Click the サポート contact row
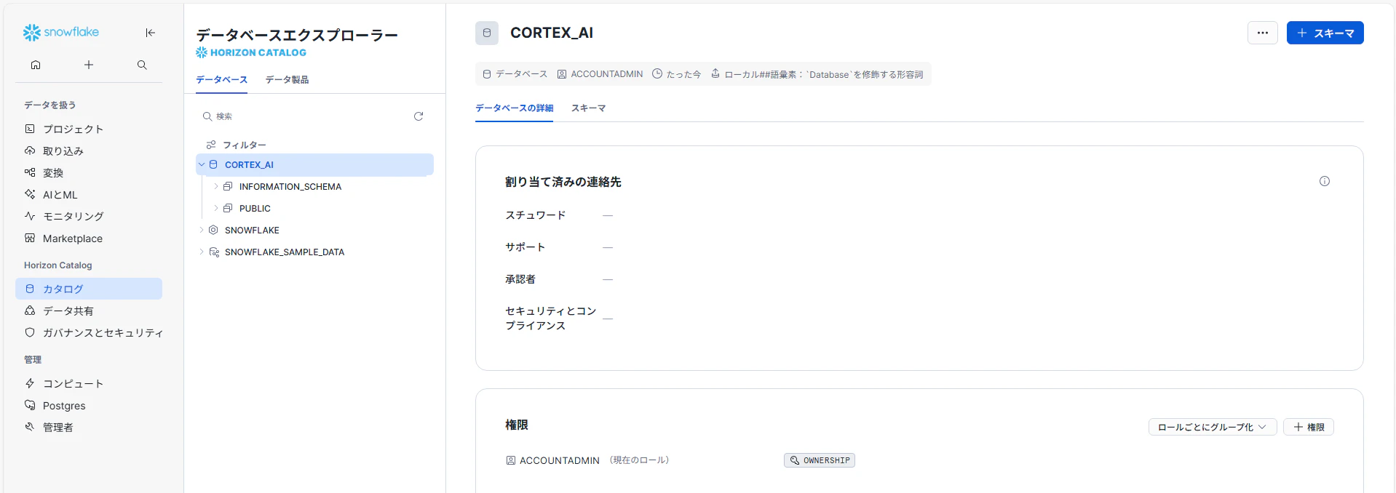This screenshot has width=1396, height=493. pyautogui.click(x=559, y=247)
